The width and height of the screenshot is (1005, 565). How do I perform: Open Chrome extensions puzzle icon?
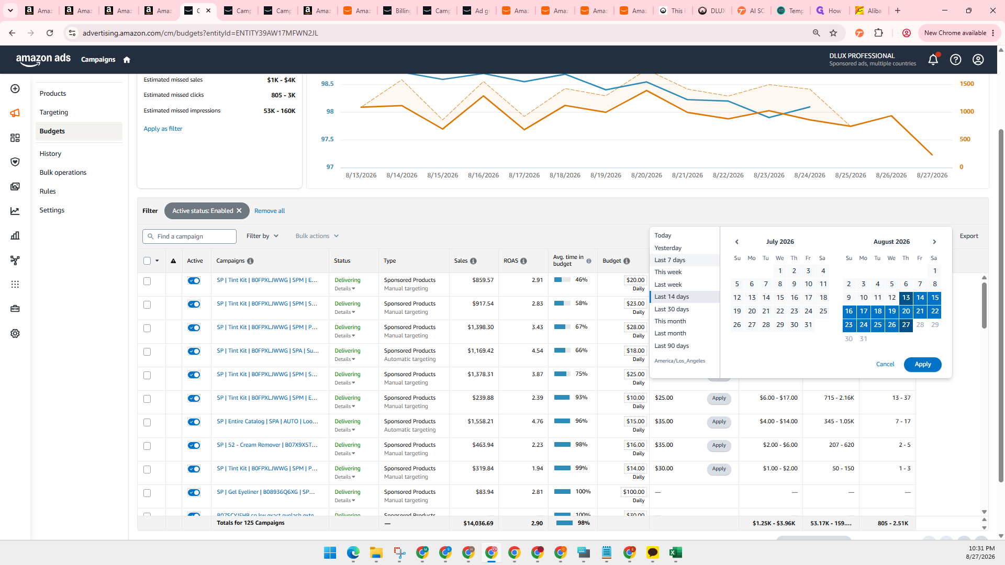pos(879,33)
